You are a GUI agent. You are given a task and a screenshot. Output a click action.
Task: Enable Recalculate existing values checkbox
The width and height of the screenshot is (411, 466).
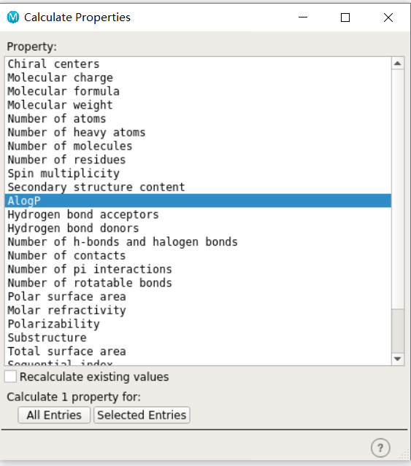pyautogui.click(x=10, y=376)
